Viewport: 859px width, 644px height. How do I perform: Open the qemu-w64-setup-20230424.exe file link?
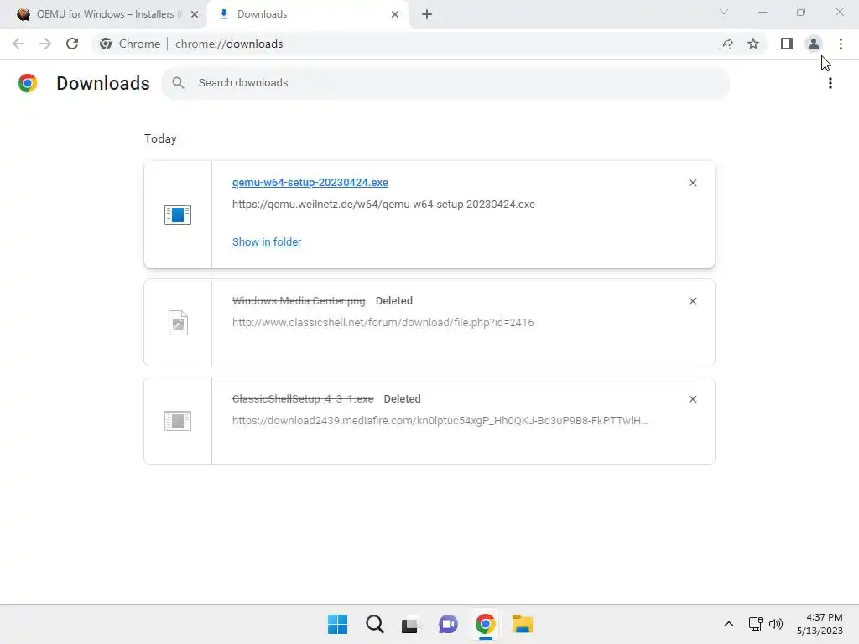tap(310, 182)
